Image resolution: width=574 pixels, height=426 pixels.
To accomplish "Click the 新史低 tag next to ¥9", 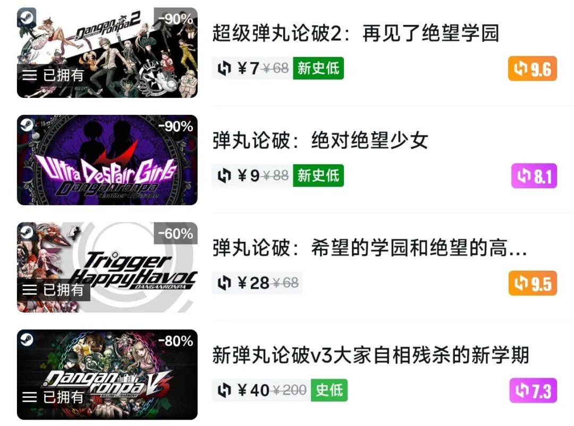I will point(318,176).
